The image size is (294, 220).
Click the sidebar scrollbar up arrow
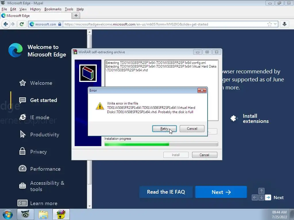point(90,32)
